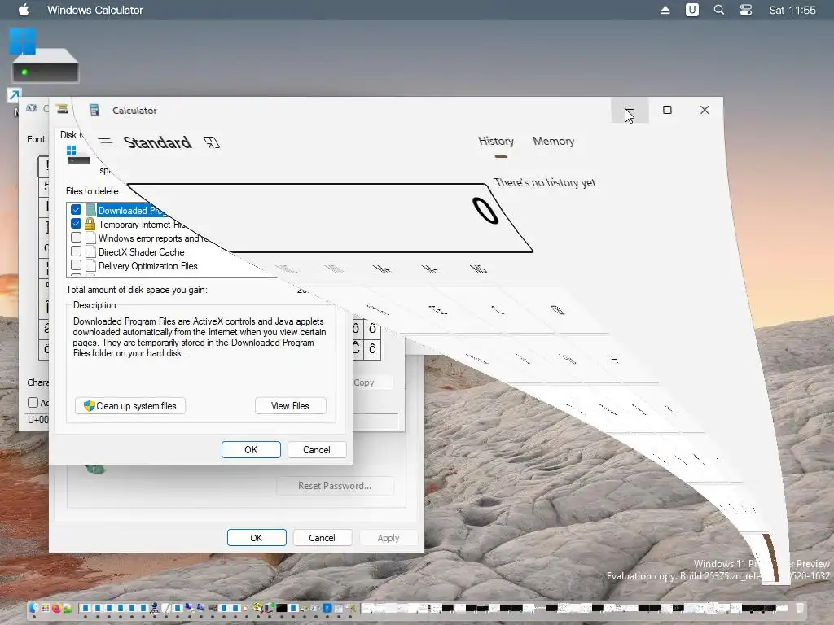
Task: Open the Windows Calculator app menu
Action: 95,10
